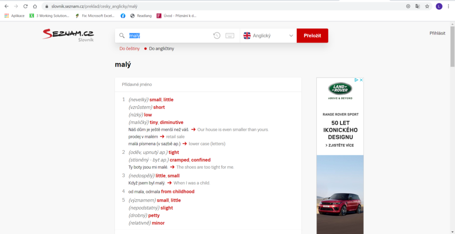
Task: Click the Přihlásit login link
Action: click(437, 33)
